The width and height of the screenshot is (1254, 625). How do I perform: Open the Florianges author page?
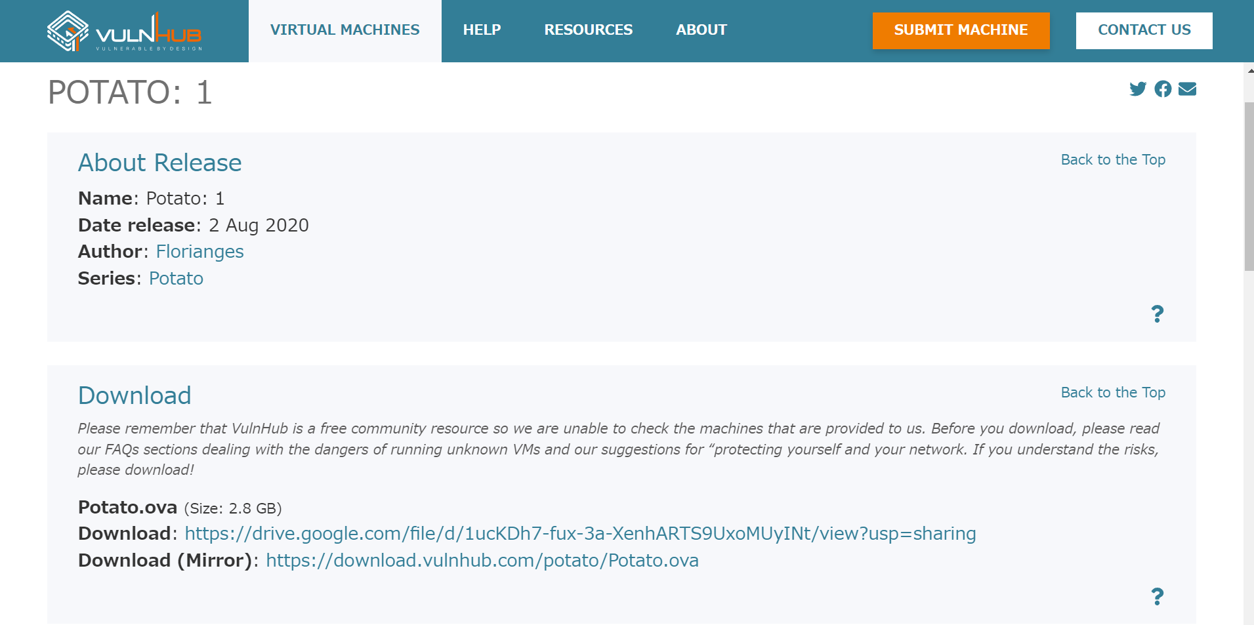coord(199,251)
